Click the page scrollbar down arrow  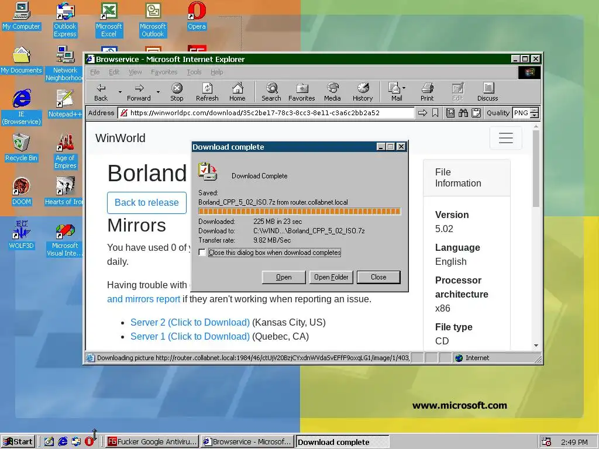pyautogui.click(x=536, y=346)
